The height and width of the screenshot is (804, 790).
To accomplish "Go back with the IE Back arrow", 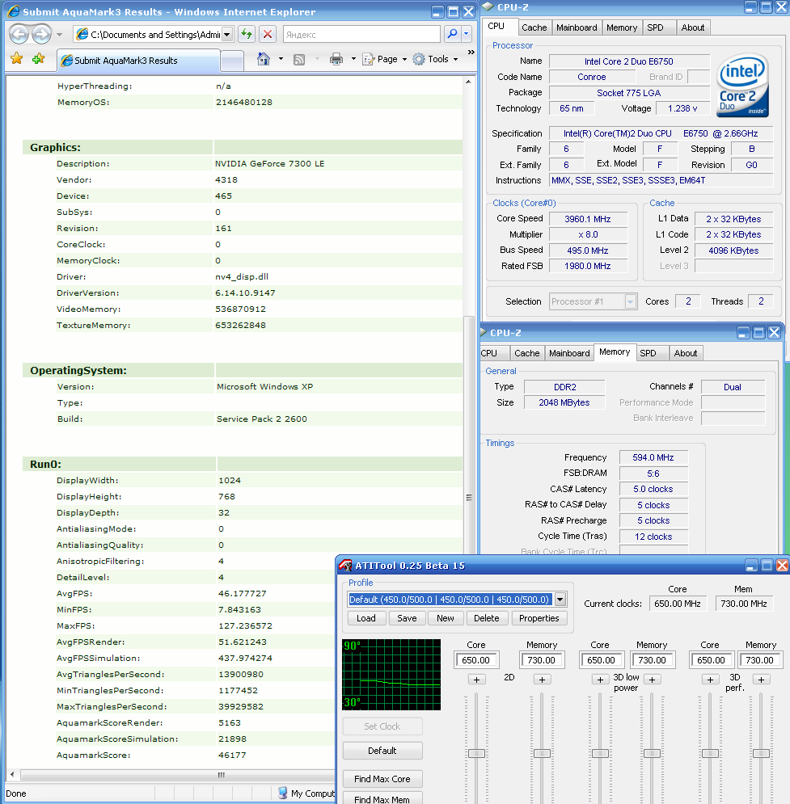I will (19, 35).
